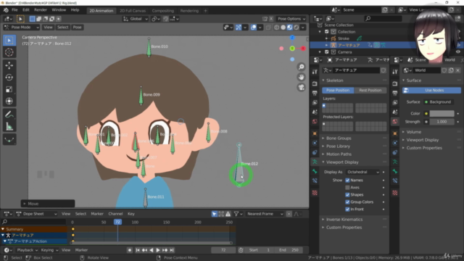Toggle the Group Colors checkbox
This screenshot has height=261, width=464.
tap(347, 202)
